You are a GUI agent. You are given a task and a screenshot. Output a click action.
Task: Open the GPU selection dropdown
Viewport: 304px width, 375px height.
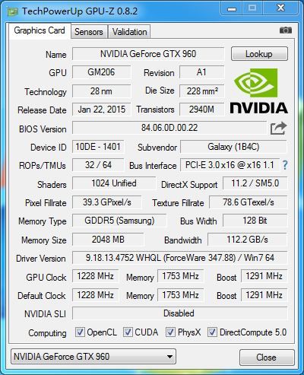(93, 357)
